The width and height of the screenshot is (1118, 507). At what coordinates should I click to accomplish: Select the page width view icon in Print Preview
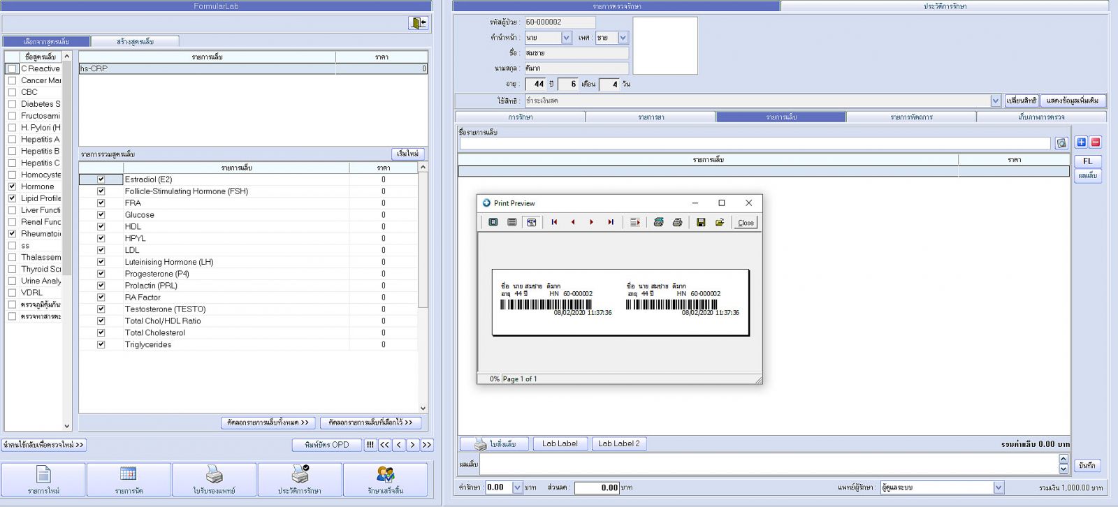(x=512, y=222)
